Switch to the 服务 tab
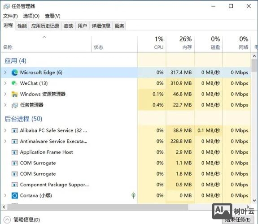Screen dimensions: 258x224 click(x=119, y=26)
